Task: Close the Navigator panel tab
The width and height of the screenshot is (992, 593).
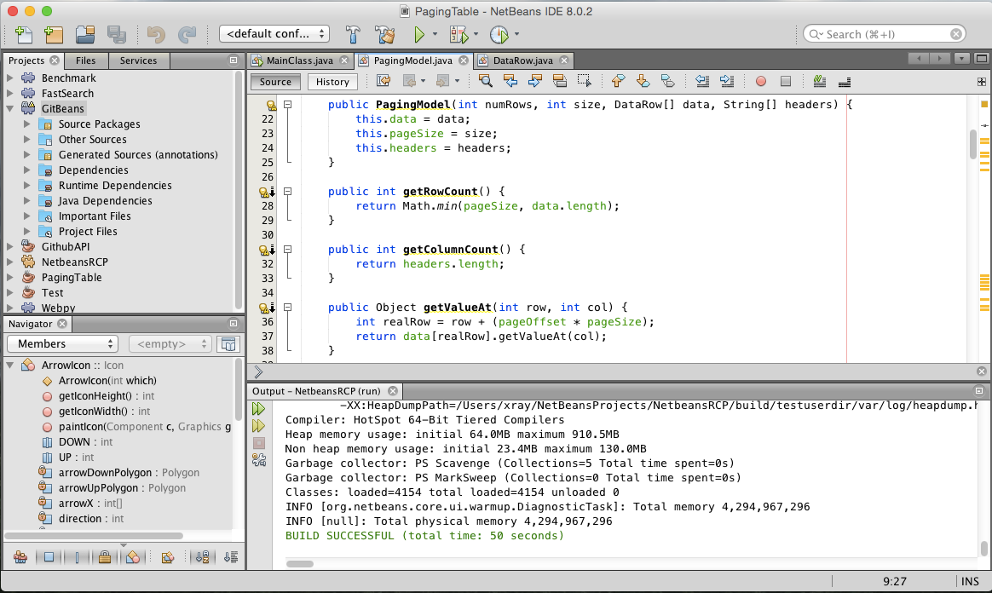Action: point(62,324)
